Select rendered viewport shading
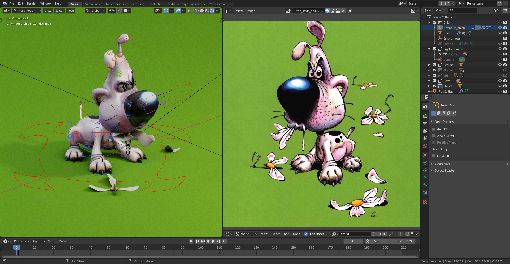 pyautogui.click(x=212, y=11)
